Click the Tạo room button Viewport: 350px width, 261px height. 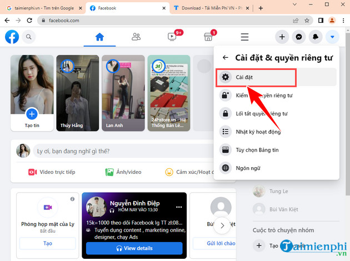48,243
